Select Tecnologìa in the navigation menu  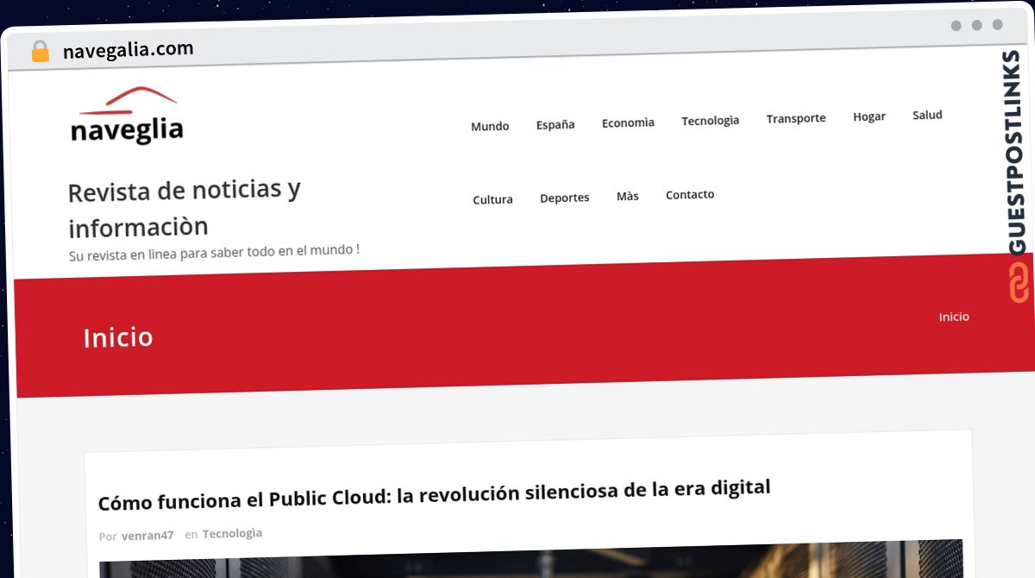710,120
